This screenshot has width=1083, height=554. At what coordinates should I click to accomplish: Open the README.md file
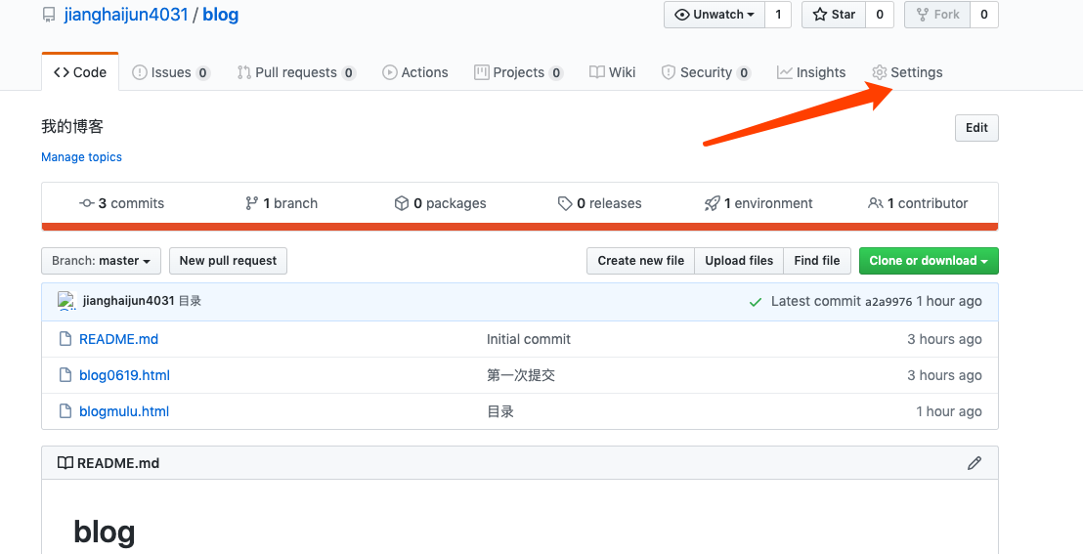click(x=119, y=339)
